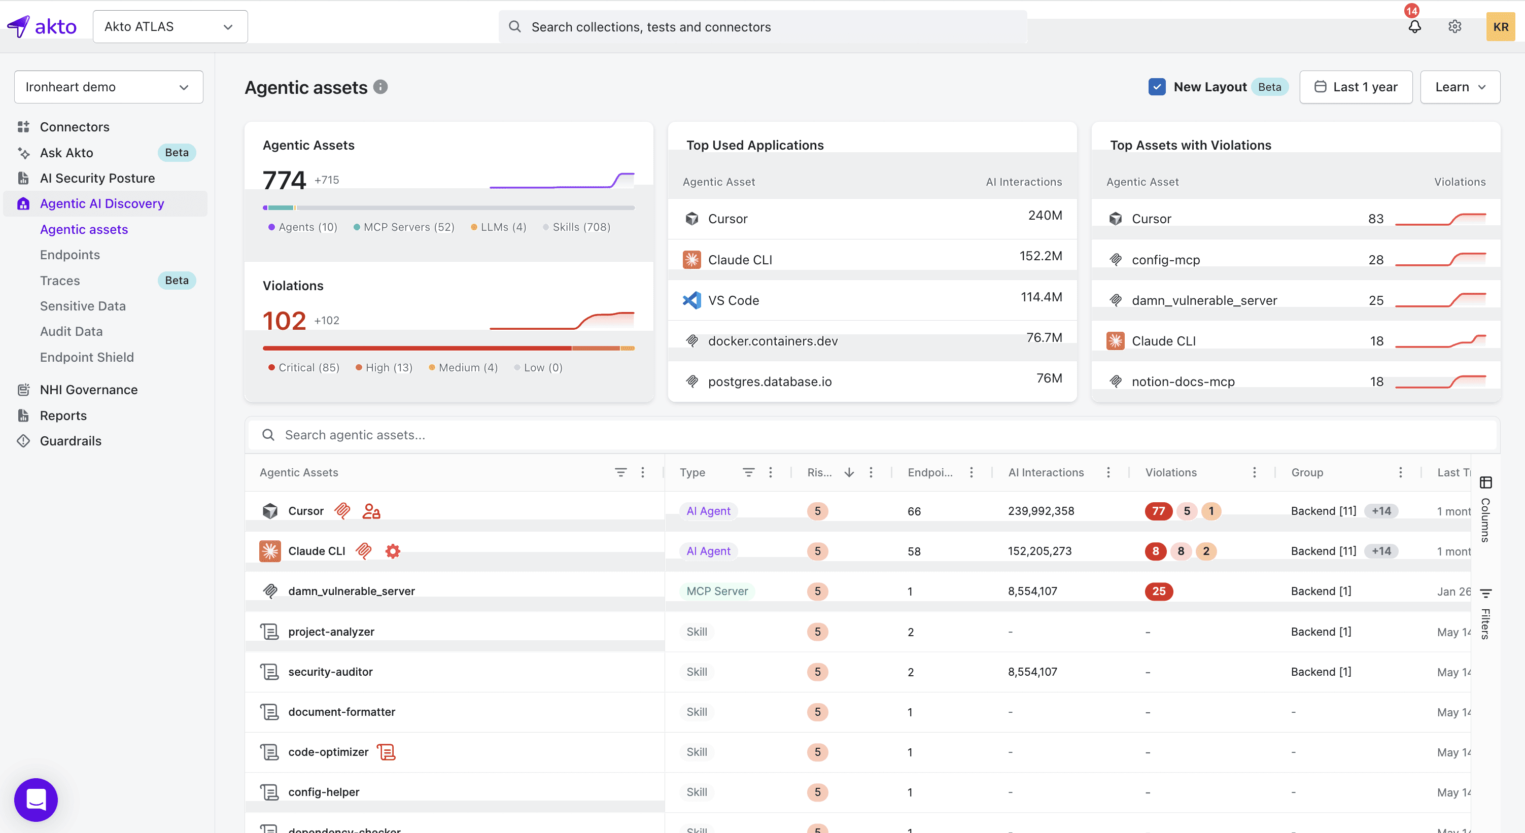Focus the global search collections field
The width and height of the screenshot is (1525, 833).
coord(762,27)
